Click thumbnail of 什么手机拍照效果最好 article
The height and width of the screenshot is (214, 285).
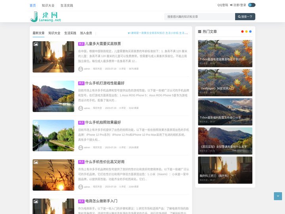[x=53, y=136]
